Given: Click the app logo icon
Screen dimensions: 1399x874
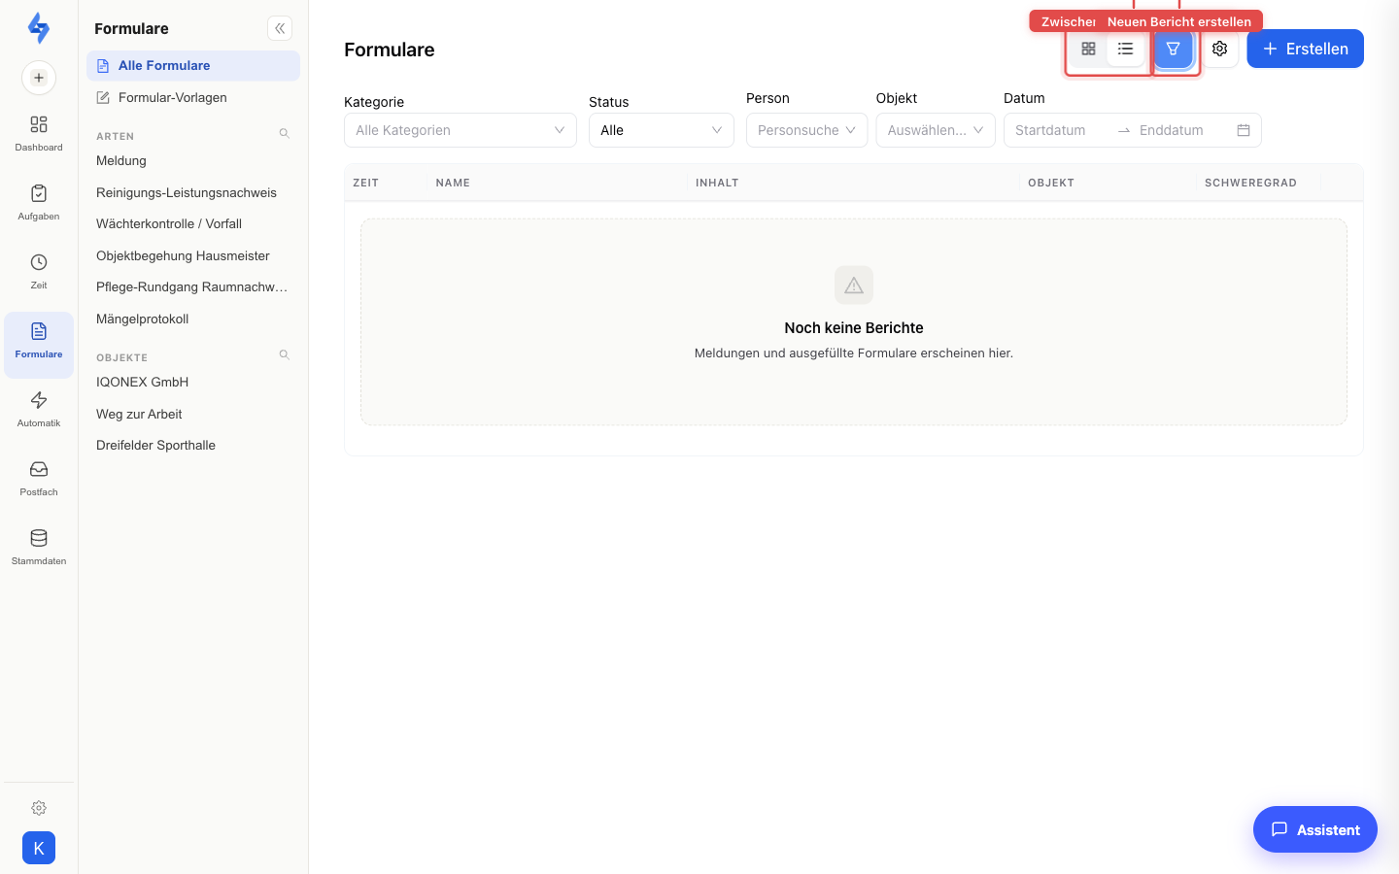Looking at the screenshot, I should (x=39, y=28).
